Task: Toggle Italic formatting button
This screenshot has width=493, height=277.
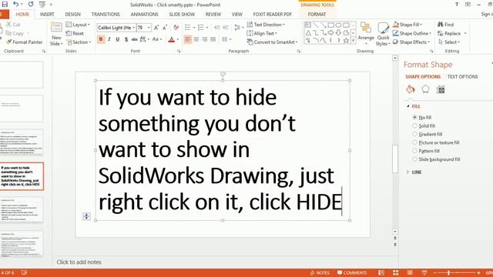Action: click(109, 39)
